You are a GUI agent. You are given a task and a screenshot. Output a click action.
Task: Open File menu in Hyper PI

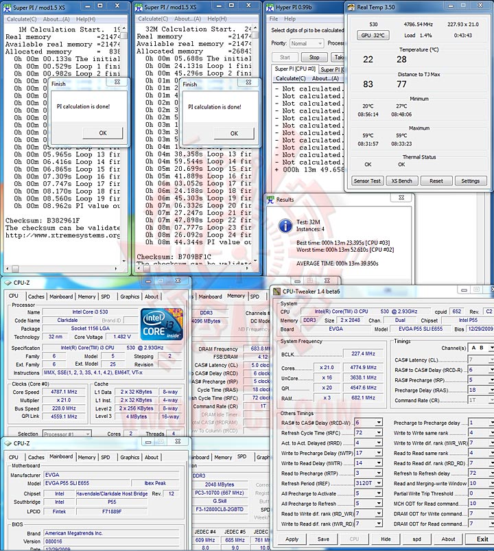(274, 19)
